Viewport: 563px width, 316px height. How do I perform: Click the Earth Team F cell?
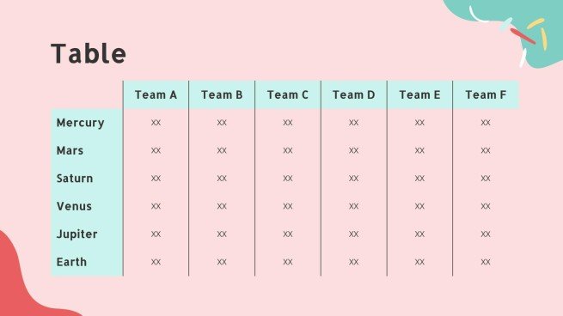(x=486, y=262)
